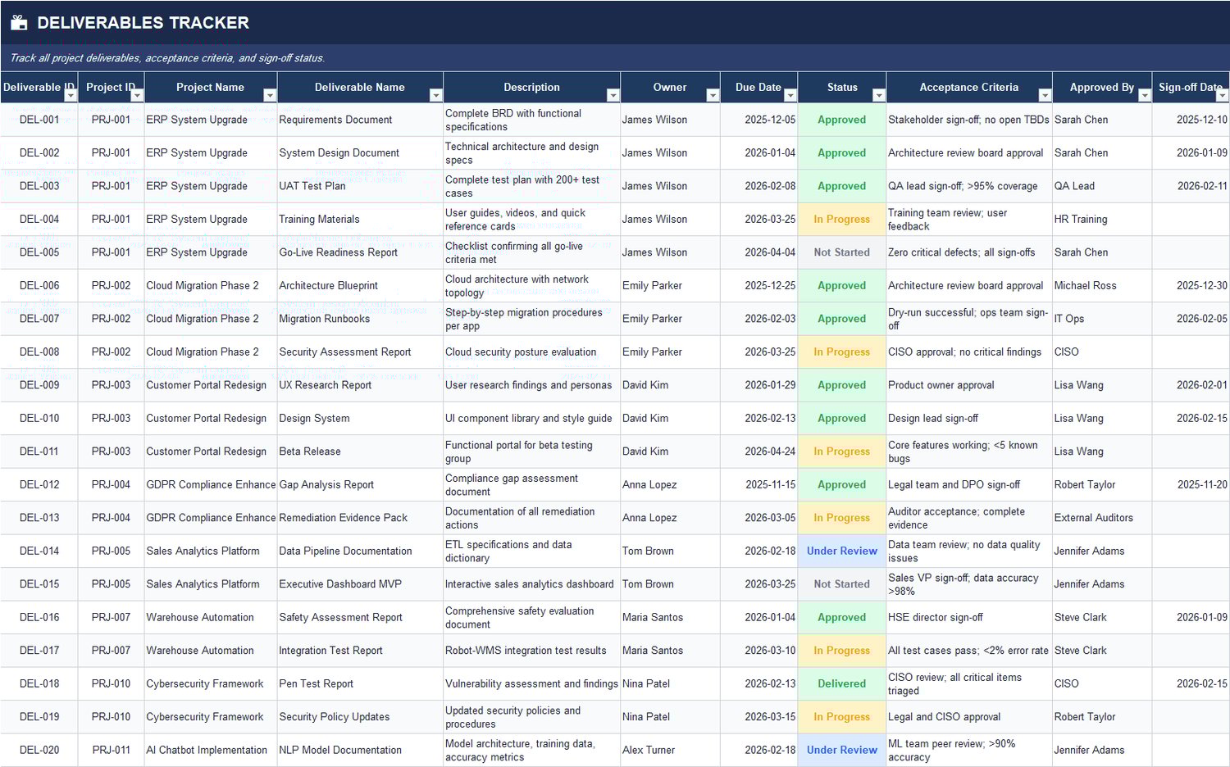Expand the Deliverable Name filter dropdown
The width and height of the screenshot is (1230, 767).
437,96
